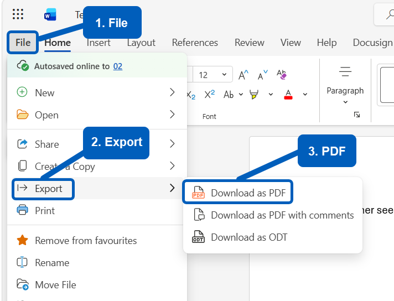Expand the New submenu chevron

[x=172, y=92]
